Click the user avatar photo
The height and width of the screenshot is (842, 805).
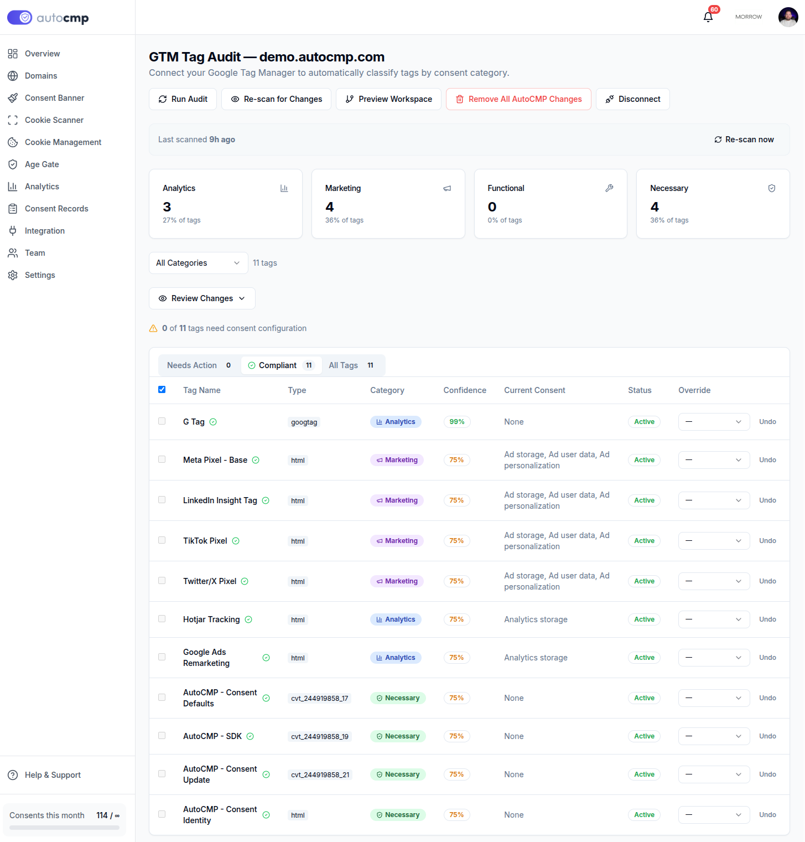[788, 17]
